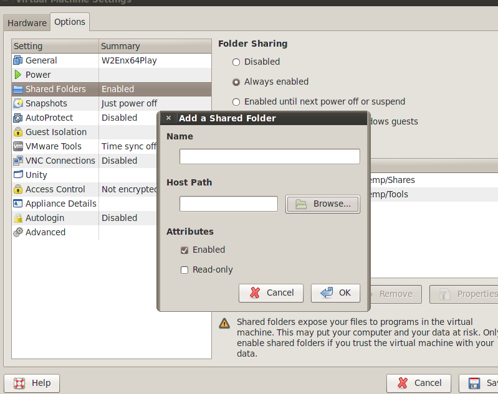Select the shared folder ending in /Tools

(434, 194)
